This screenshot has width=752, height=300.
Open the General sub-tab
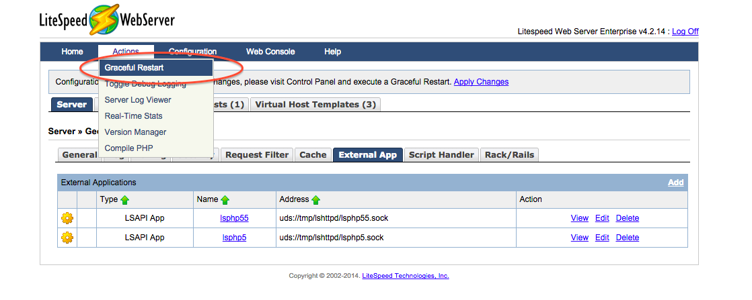(x=79, y=154)
